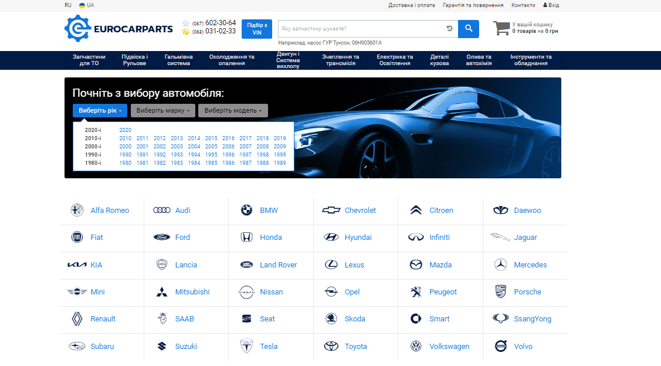
Task: Open the 'Виберіть модель' model dropdown
Action: pyautogui.click(x=233, y=110)
